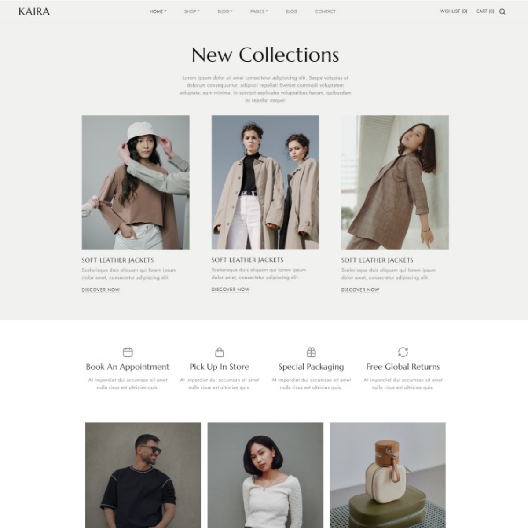Click the calendar icon above Book An Appointment
The width and height of the screenshot is (528, 528).
click(128, 352)
